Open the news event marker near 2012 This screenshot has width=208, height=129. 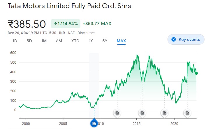click(x=117, y=113)
